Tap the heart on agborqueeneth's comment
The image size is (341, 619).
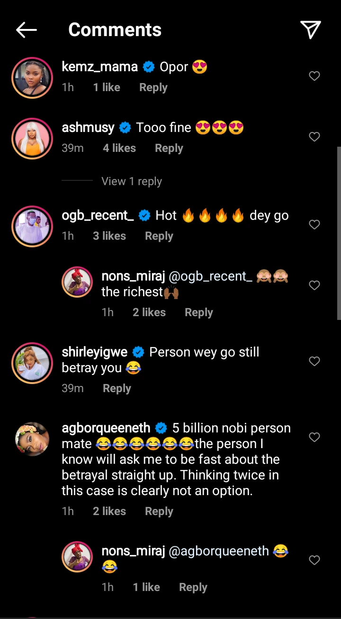(314, 437)
